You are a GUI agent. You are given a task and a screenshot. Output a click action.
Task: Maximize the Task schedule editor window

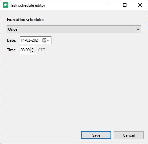125,5
